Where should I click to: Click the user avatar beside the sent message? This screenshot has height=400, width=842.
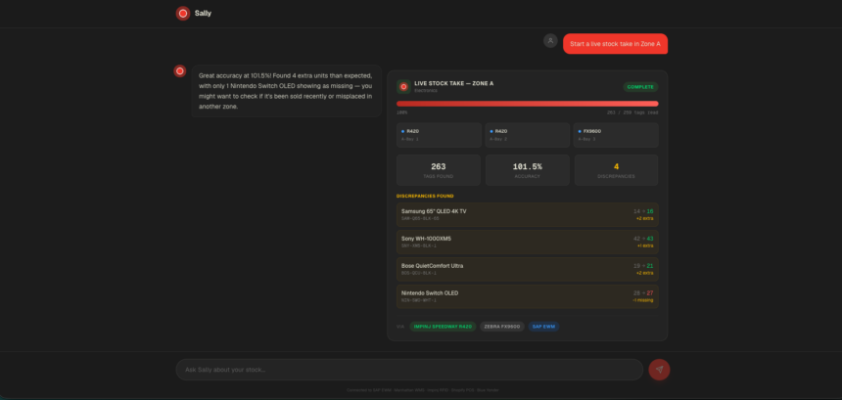tap(550, 40)
